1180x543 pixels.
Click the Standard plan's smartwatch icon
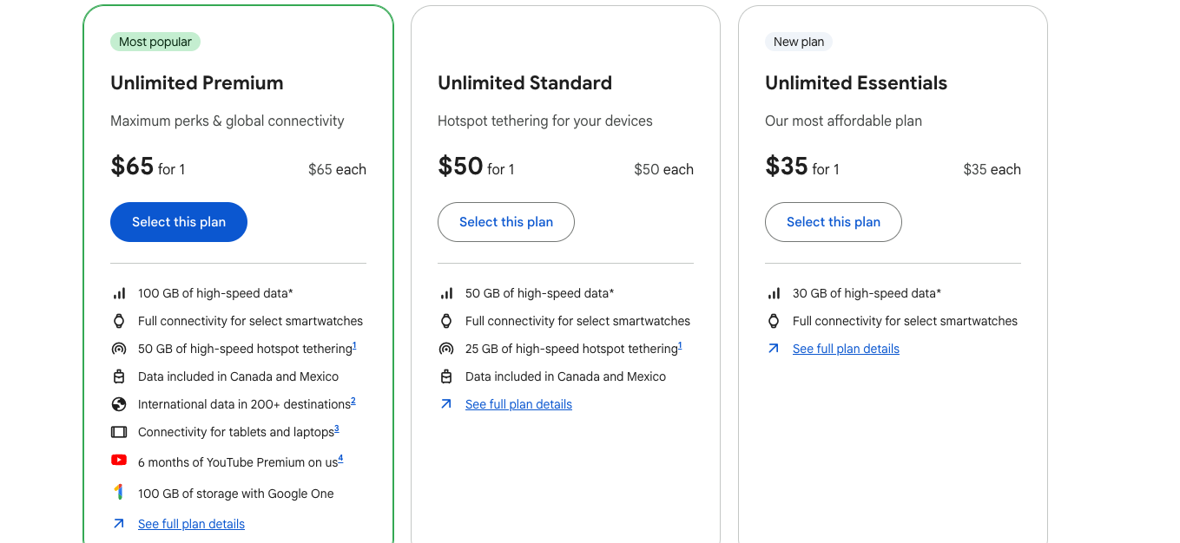click(x=446, y=321)
